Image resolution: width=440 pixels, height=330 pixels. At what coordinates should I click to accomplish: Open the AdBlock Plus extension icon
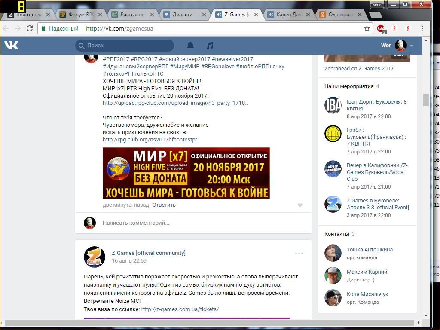coord(381,29)
